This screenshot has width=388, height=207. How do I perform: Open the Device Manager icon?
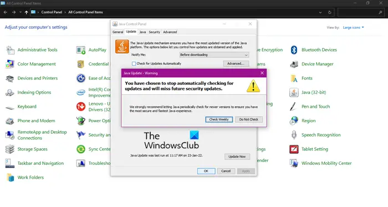294,64
